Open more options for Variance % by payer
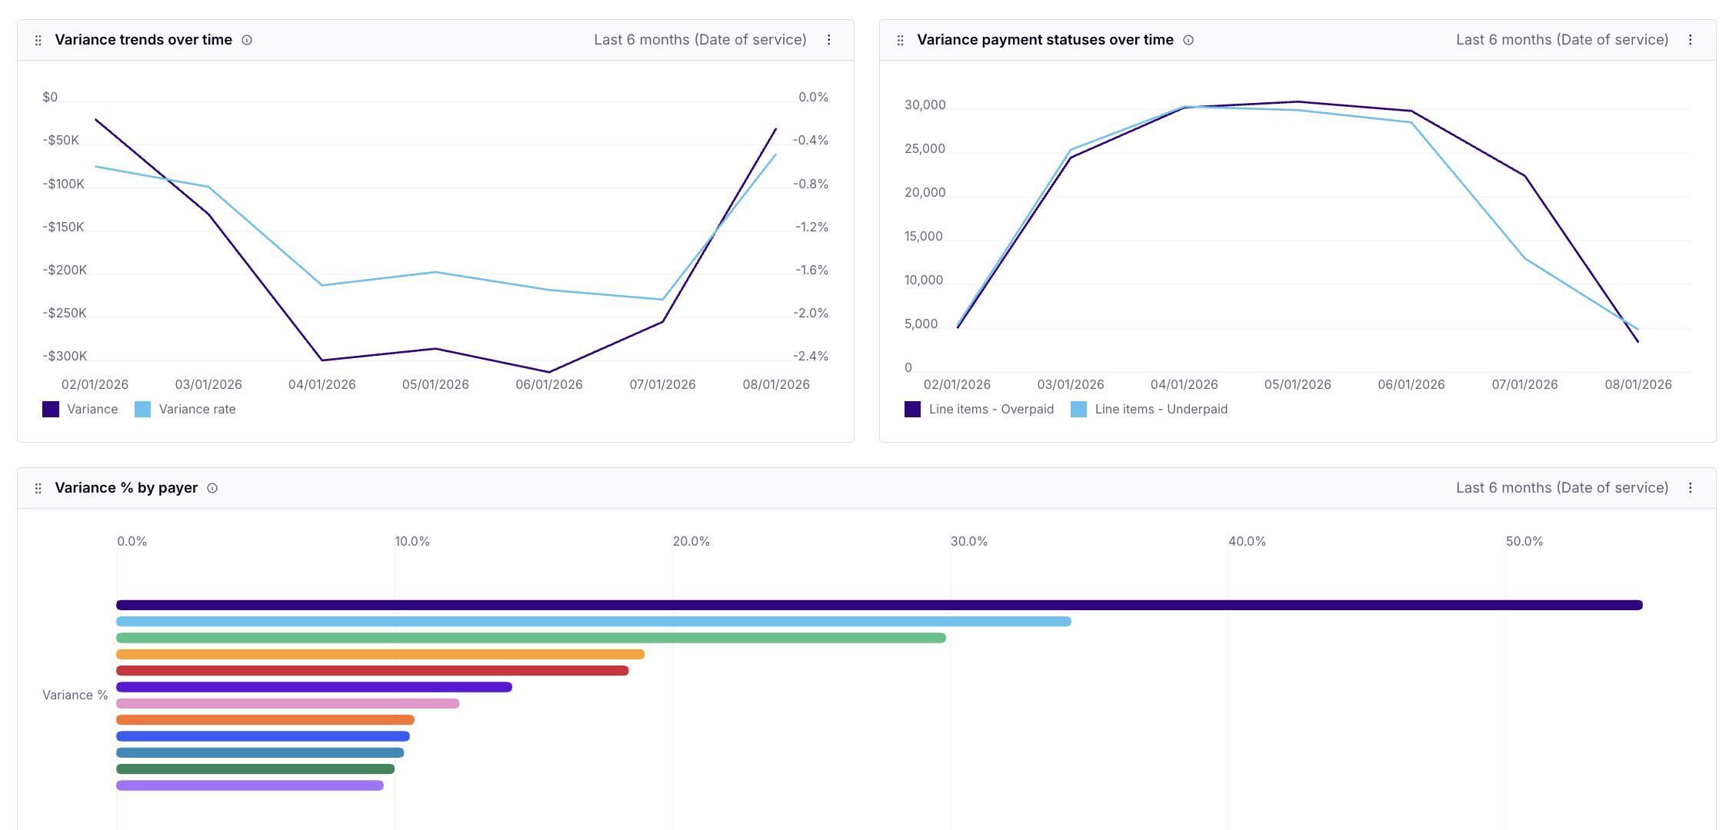Viewport: 1726px width, 830px height. click(x=1690, y=488)
